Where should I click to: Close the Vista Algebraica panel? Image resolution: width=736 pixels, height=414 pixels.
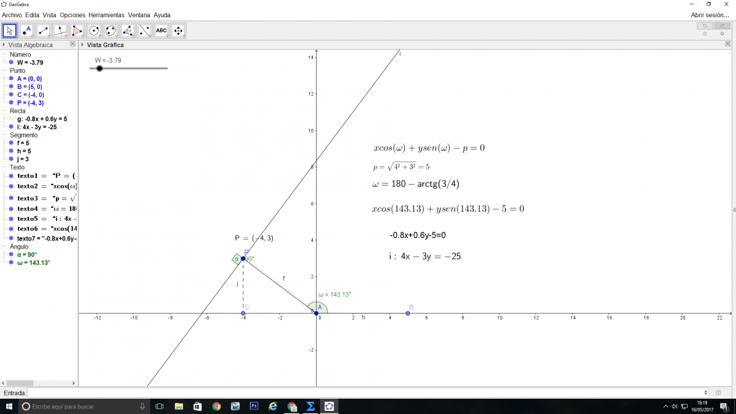coord(72,45)
